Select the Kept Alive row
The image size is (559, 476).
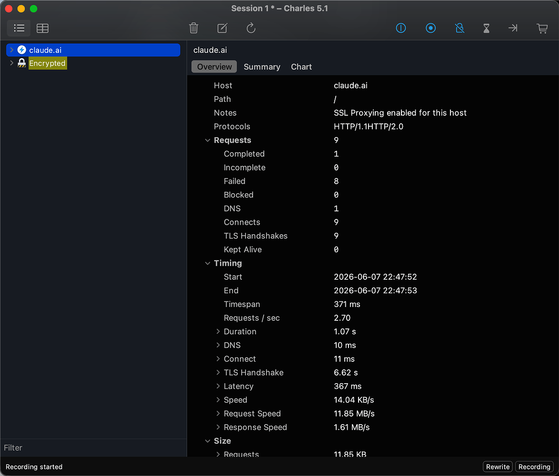point(373,250)
